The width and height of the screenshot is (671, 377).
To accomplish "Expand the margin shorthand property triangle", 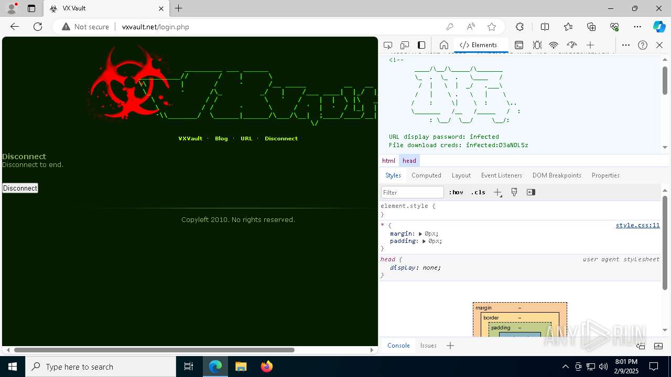I will coord(420,234).
